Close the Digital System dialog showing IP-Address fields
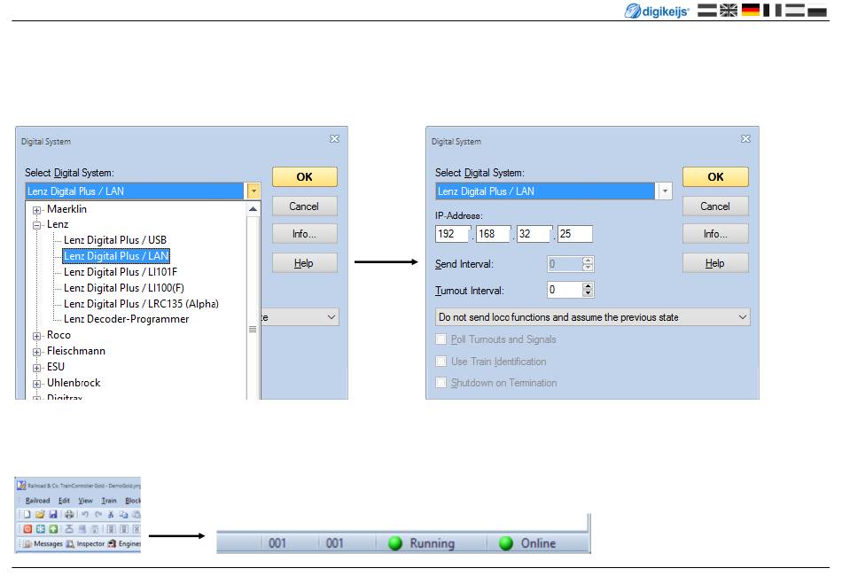This screenshot has height=584, width=842. [746, 138]
